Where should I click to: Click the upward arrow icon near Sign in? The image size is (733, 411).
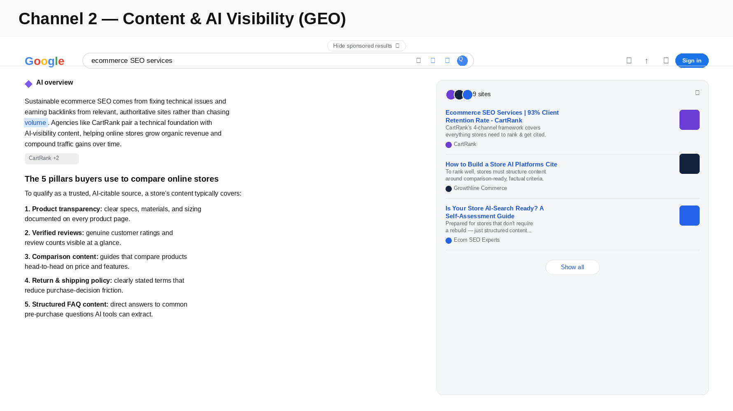point(647,61)
